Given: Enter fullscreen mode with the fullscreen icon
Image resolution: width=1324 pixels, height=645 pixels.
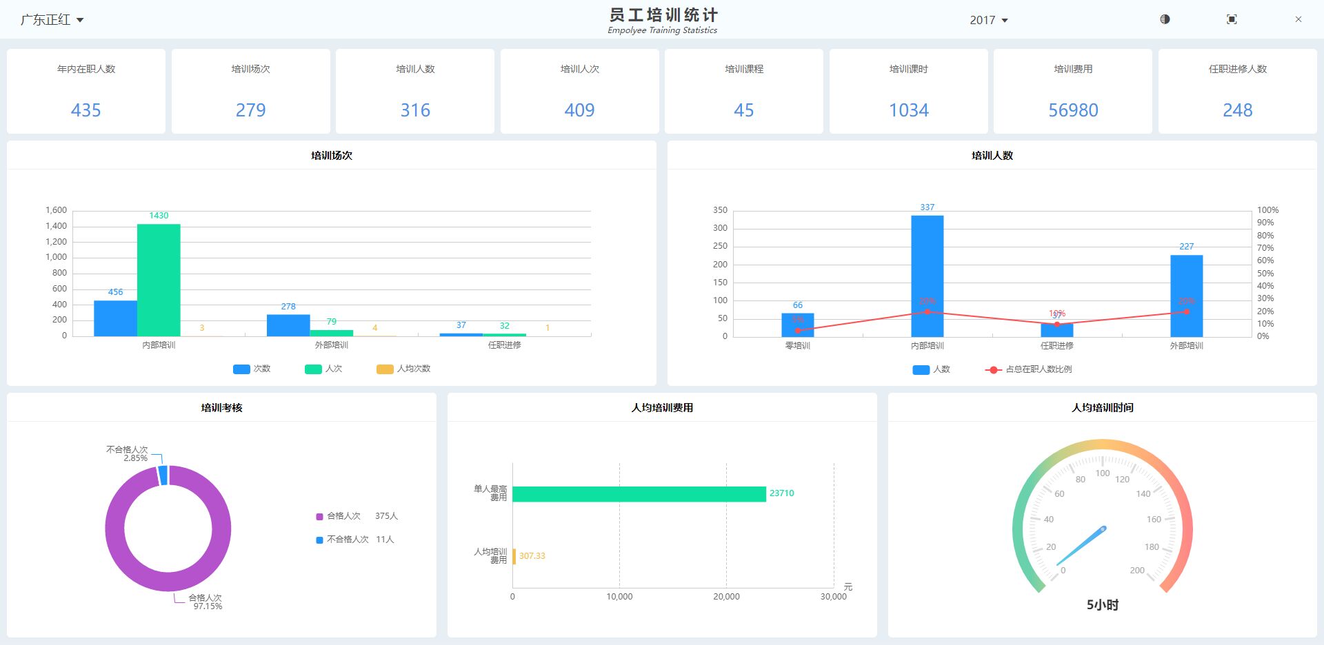Looking at the screenshot, I should point(1232,19).
